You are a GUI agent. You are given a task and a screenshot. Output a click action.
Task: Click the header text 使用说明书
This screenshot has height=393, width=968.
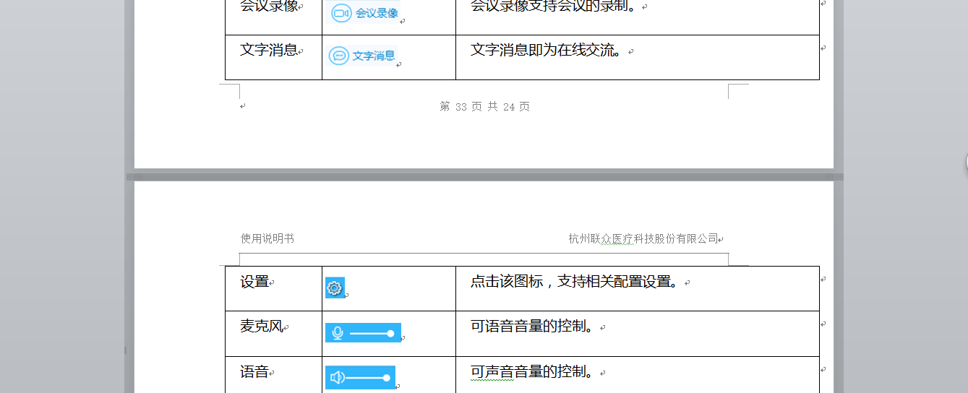pyautogui.click(x=267, y=238)
